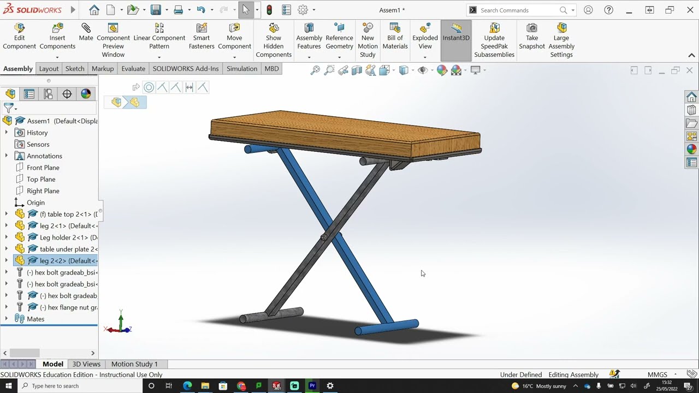Click Update SpeedPak Subassemblies
The height and width of the screenshot is (393, 699).
coord(494,40)
